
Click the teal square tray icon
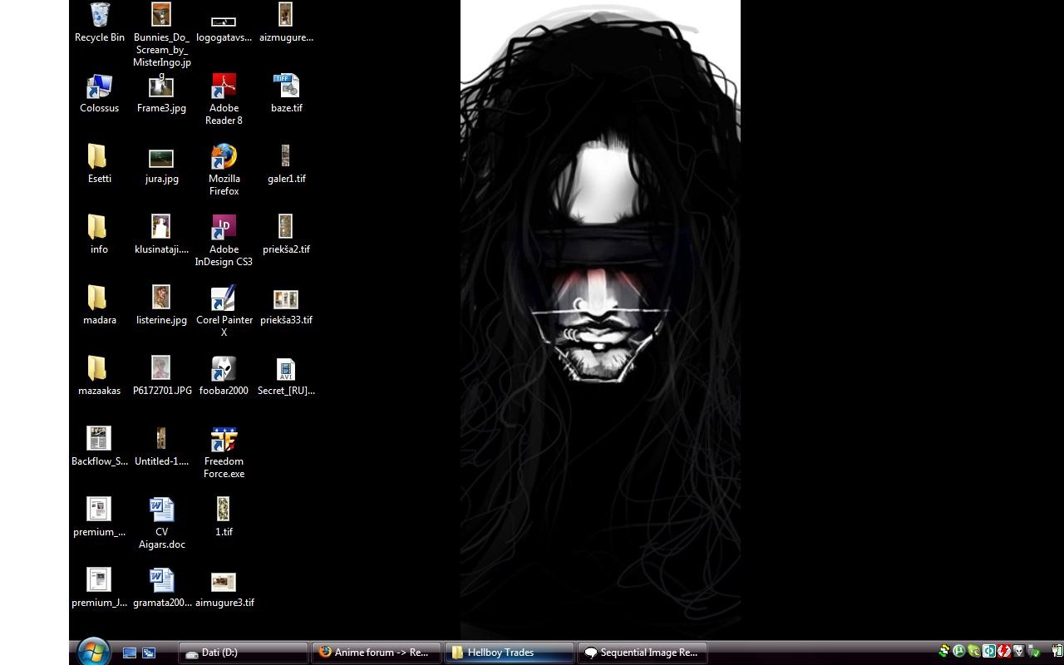click(x=989, y=652)
